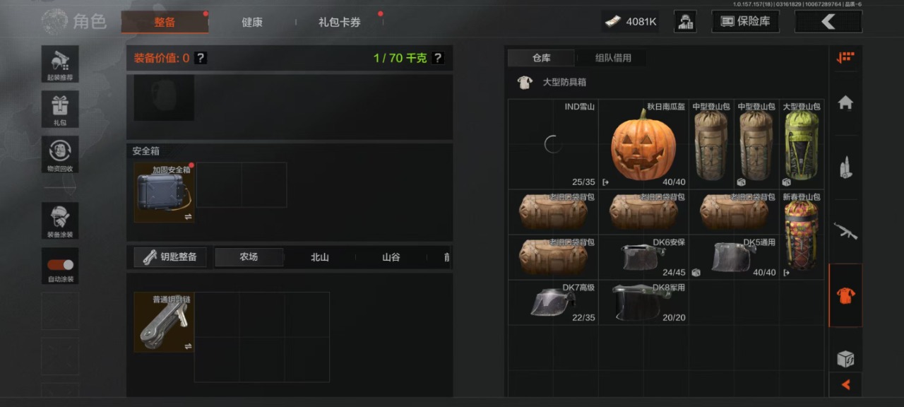Switch to the 健康 health tab
The image size is (904, 407).
pos(252,22)
